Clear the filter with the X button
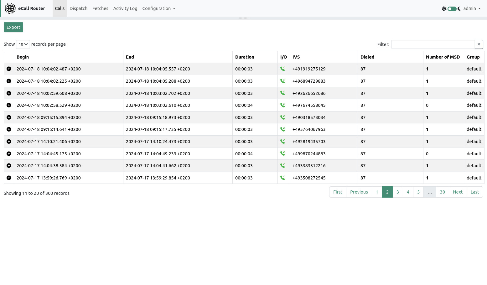This screenshot has width=487, height=285. pos(479,44)
